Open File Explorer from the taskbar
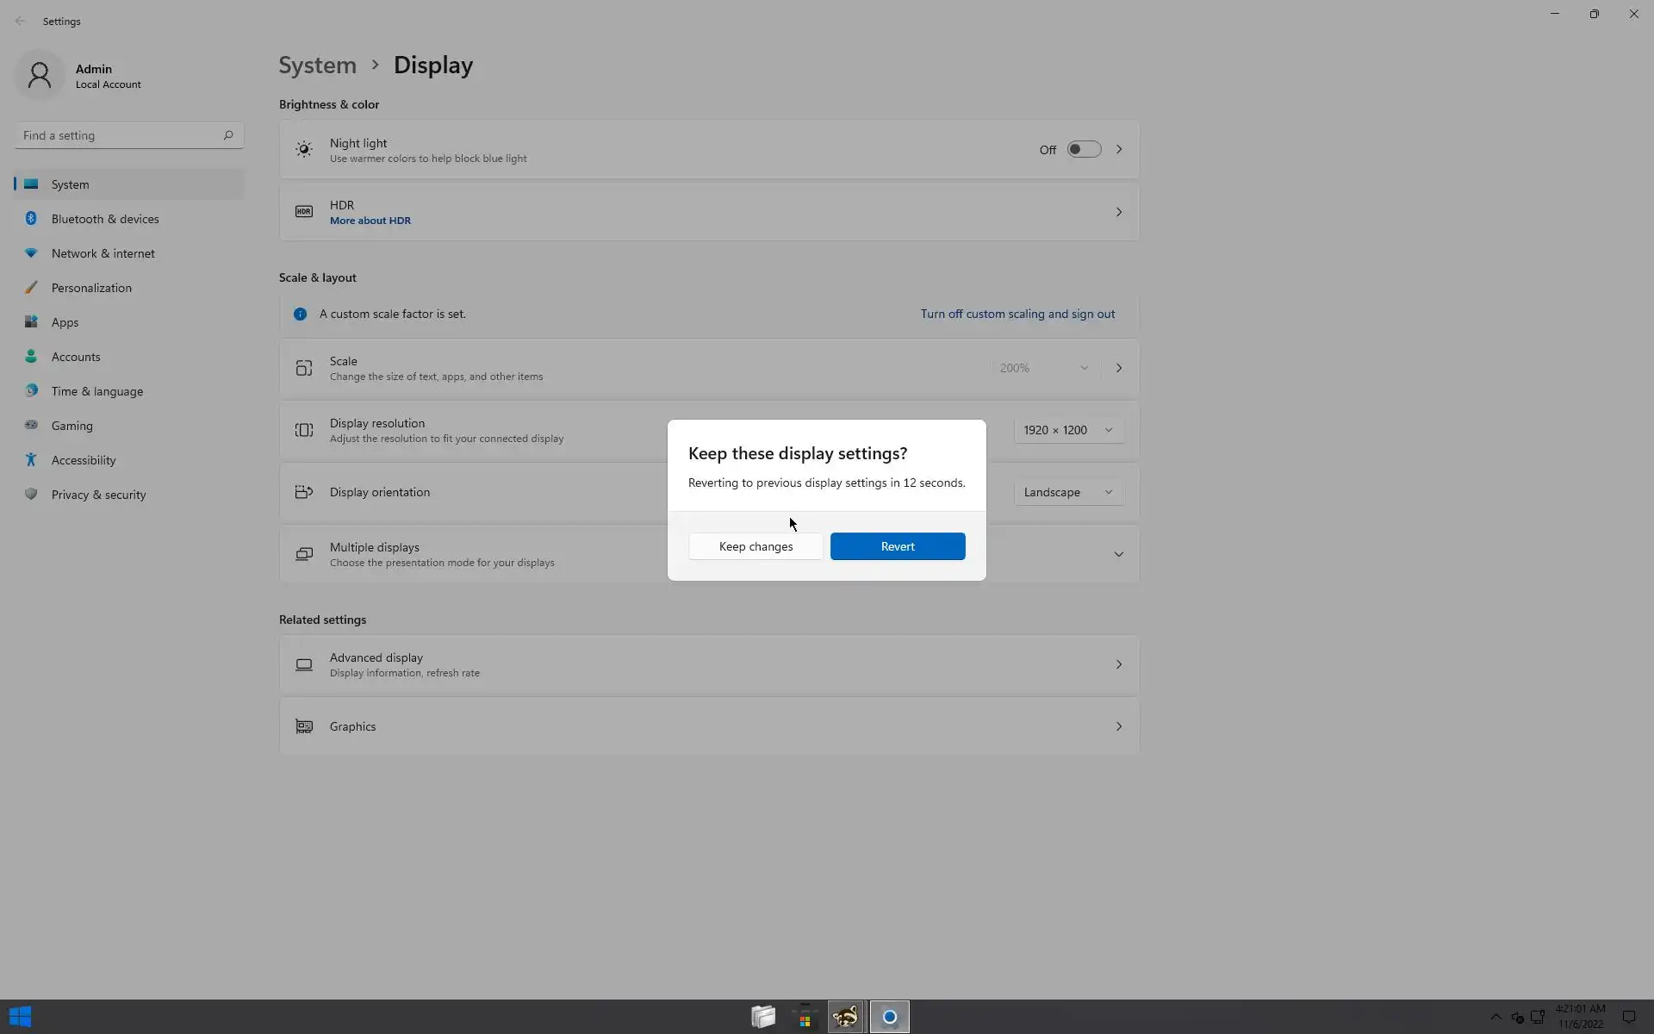The height and width of the screenshot is (1034, 1654). point(763,1017)
